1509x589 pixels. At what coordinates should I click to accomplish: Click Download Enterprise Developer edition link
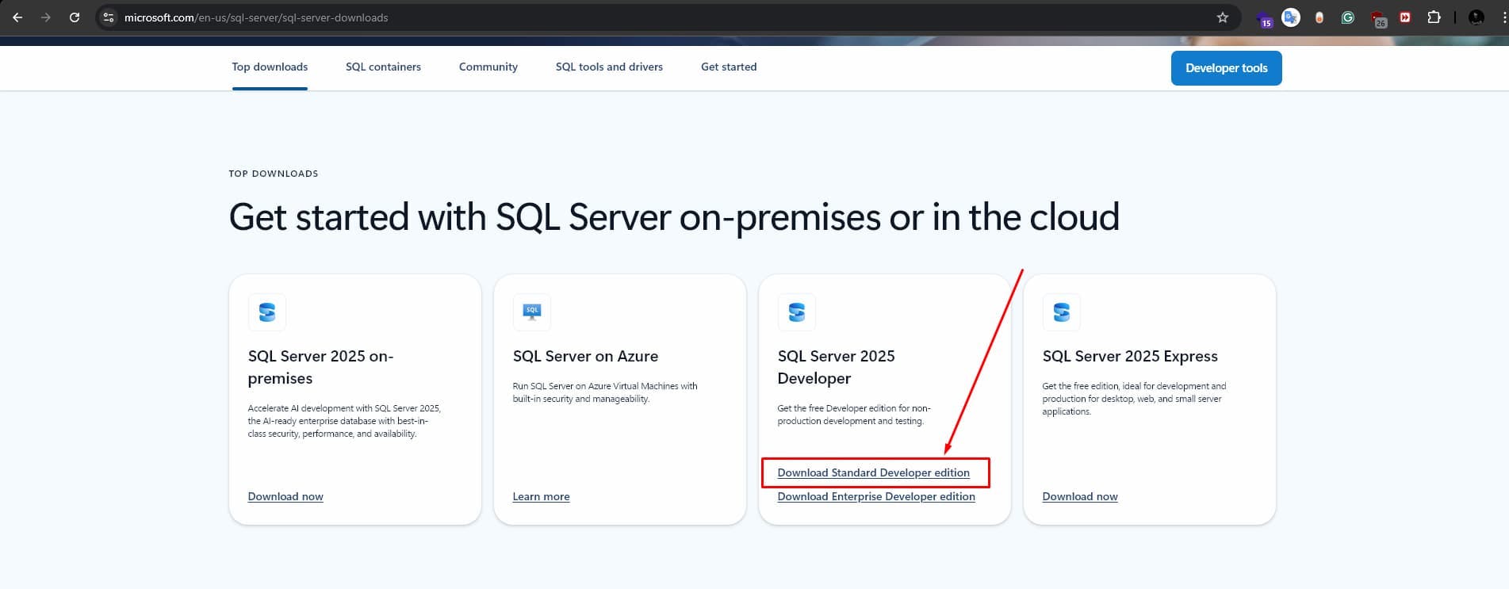coord(876,497)
